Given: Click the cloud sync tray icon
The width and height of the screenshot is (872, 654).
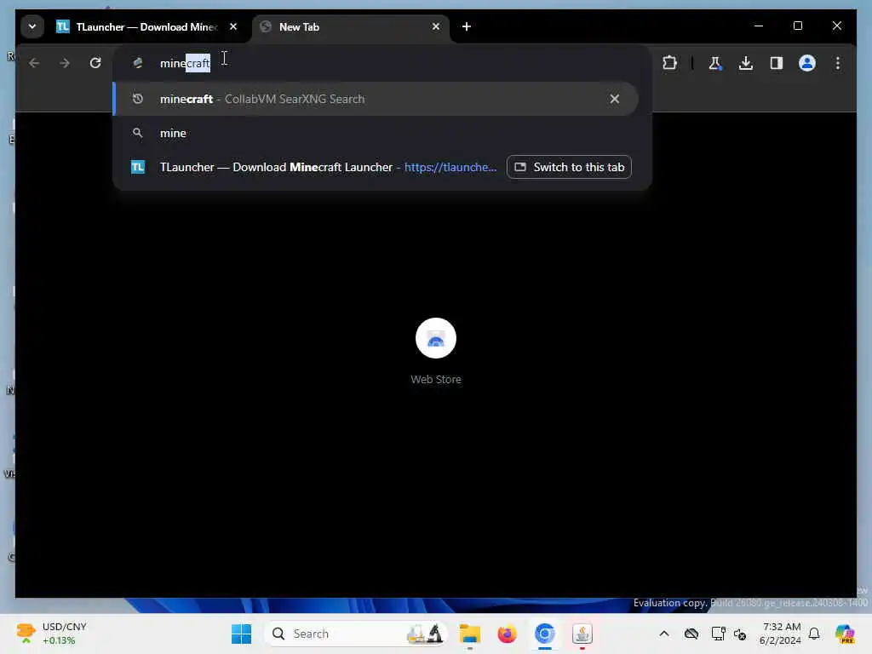Looking at the screenshot, I should 691,634.
